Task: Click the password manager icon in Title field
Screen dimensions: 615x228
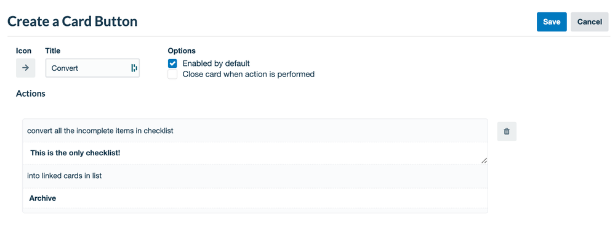Action: coord(134,68)
